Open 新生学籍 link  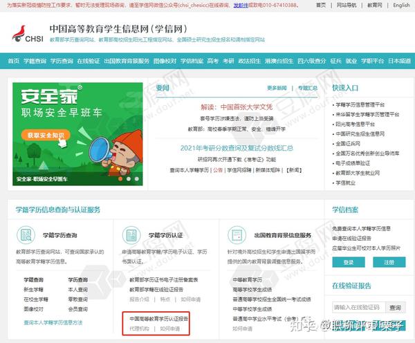pyautogui.click(x=33, y=290)
